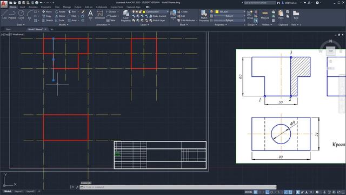Expand the Block panel
Viewport: 346px width, 195px height.
coord(184,25)
